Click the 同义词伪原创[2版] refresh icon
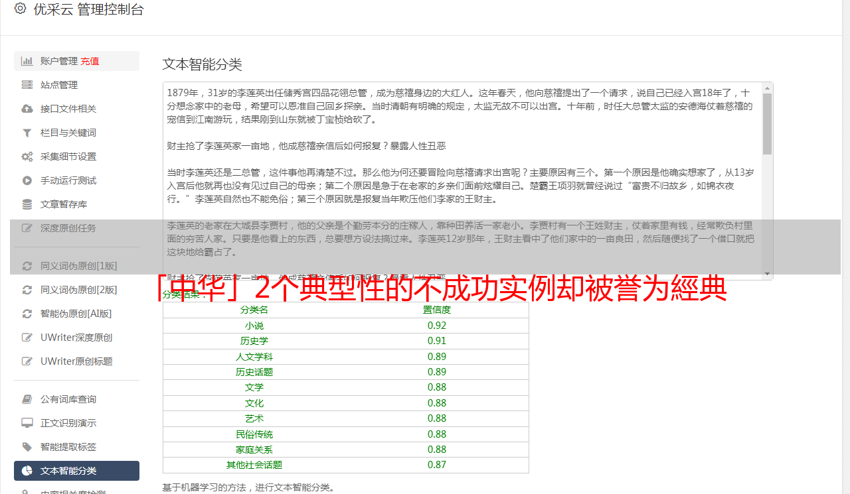The image size is (850, 494). pos(27,290)
